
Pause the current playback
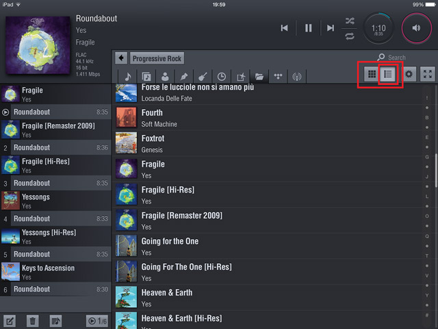click(308, 28)
